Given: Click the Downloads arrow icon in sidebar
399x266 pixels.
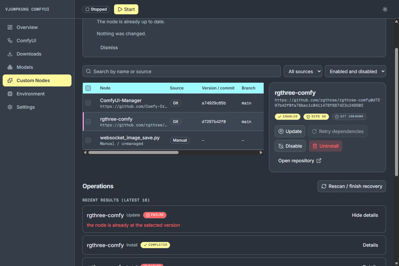Looking at the screenshot, I should click(10, 54).
